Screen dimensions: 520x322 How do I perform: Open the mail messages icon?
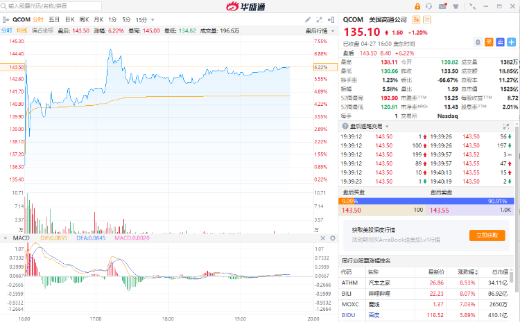tap(442, 6)
